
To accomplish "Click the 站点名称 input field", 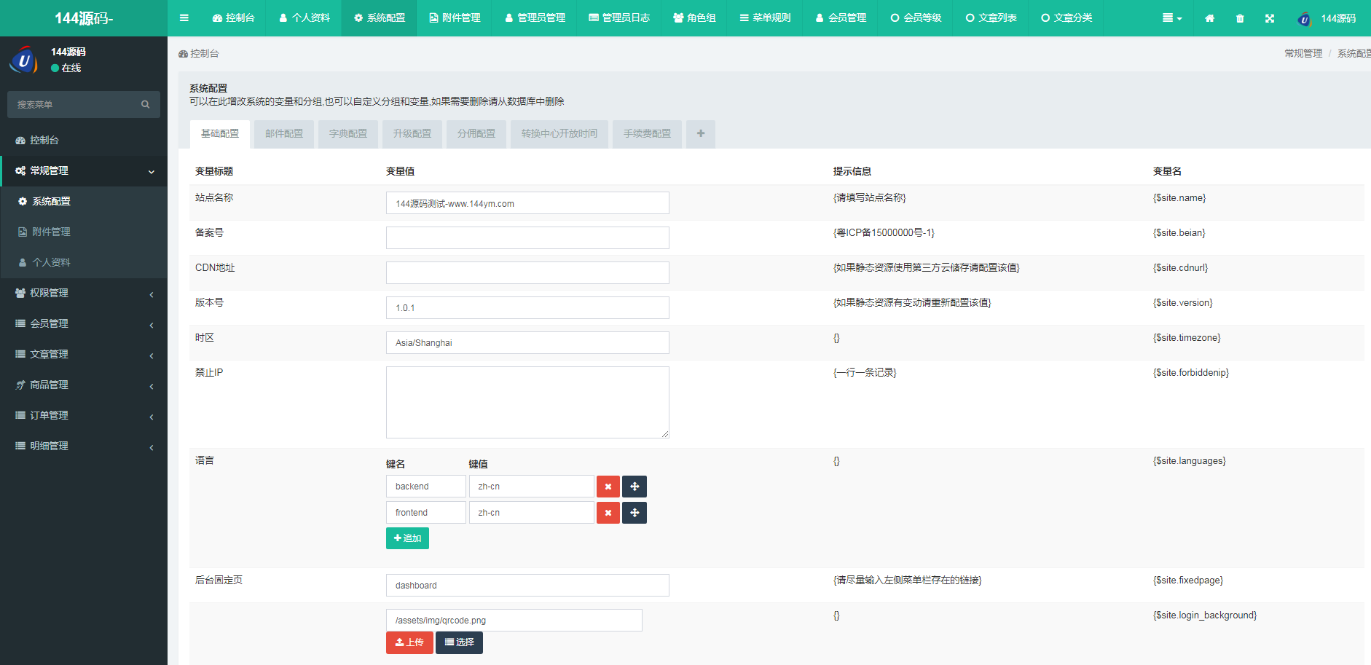I will tap(527, 203).
